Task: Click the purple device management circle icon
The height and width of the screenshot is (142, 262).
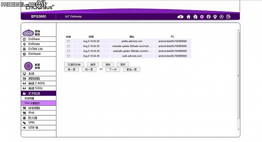Action: pos(28,66)
